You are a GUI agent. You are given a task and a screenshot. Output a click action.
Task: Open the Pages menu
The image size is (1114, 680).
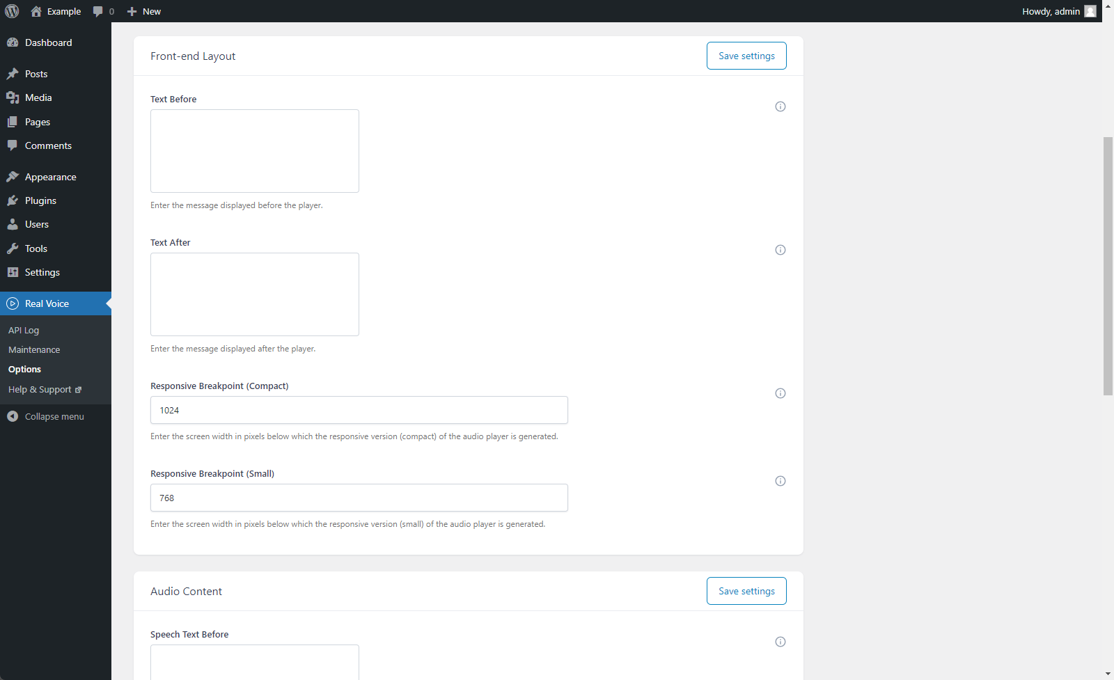pyautogui.click(x=56, y=122)
